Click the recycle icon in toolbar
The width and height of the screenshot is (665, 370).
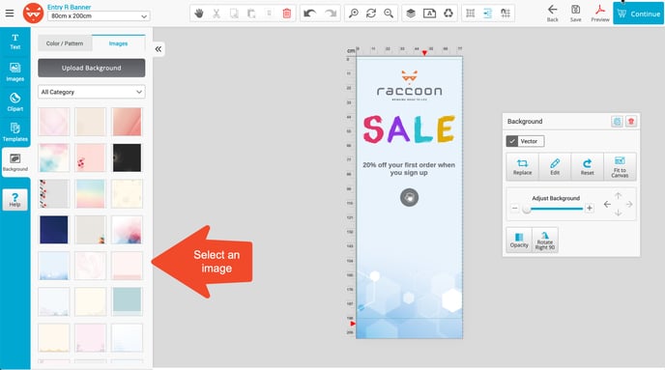(x=448, y=14)
